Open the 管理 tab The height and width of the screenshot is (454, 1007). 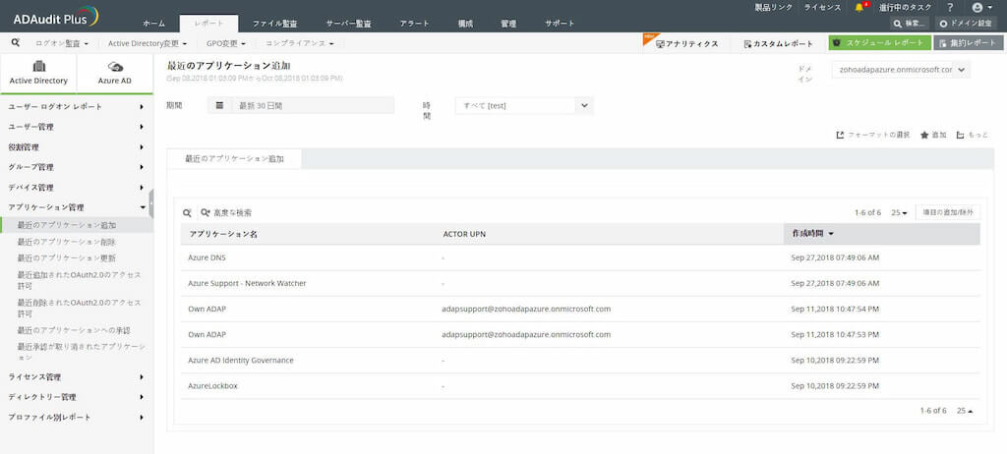508,24
